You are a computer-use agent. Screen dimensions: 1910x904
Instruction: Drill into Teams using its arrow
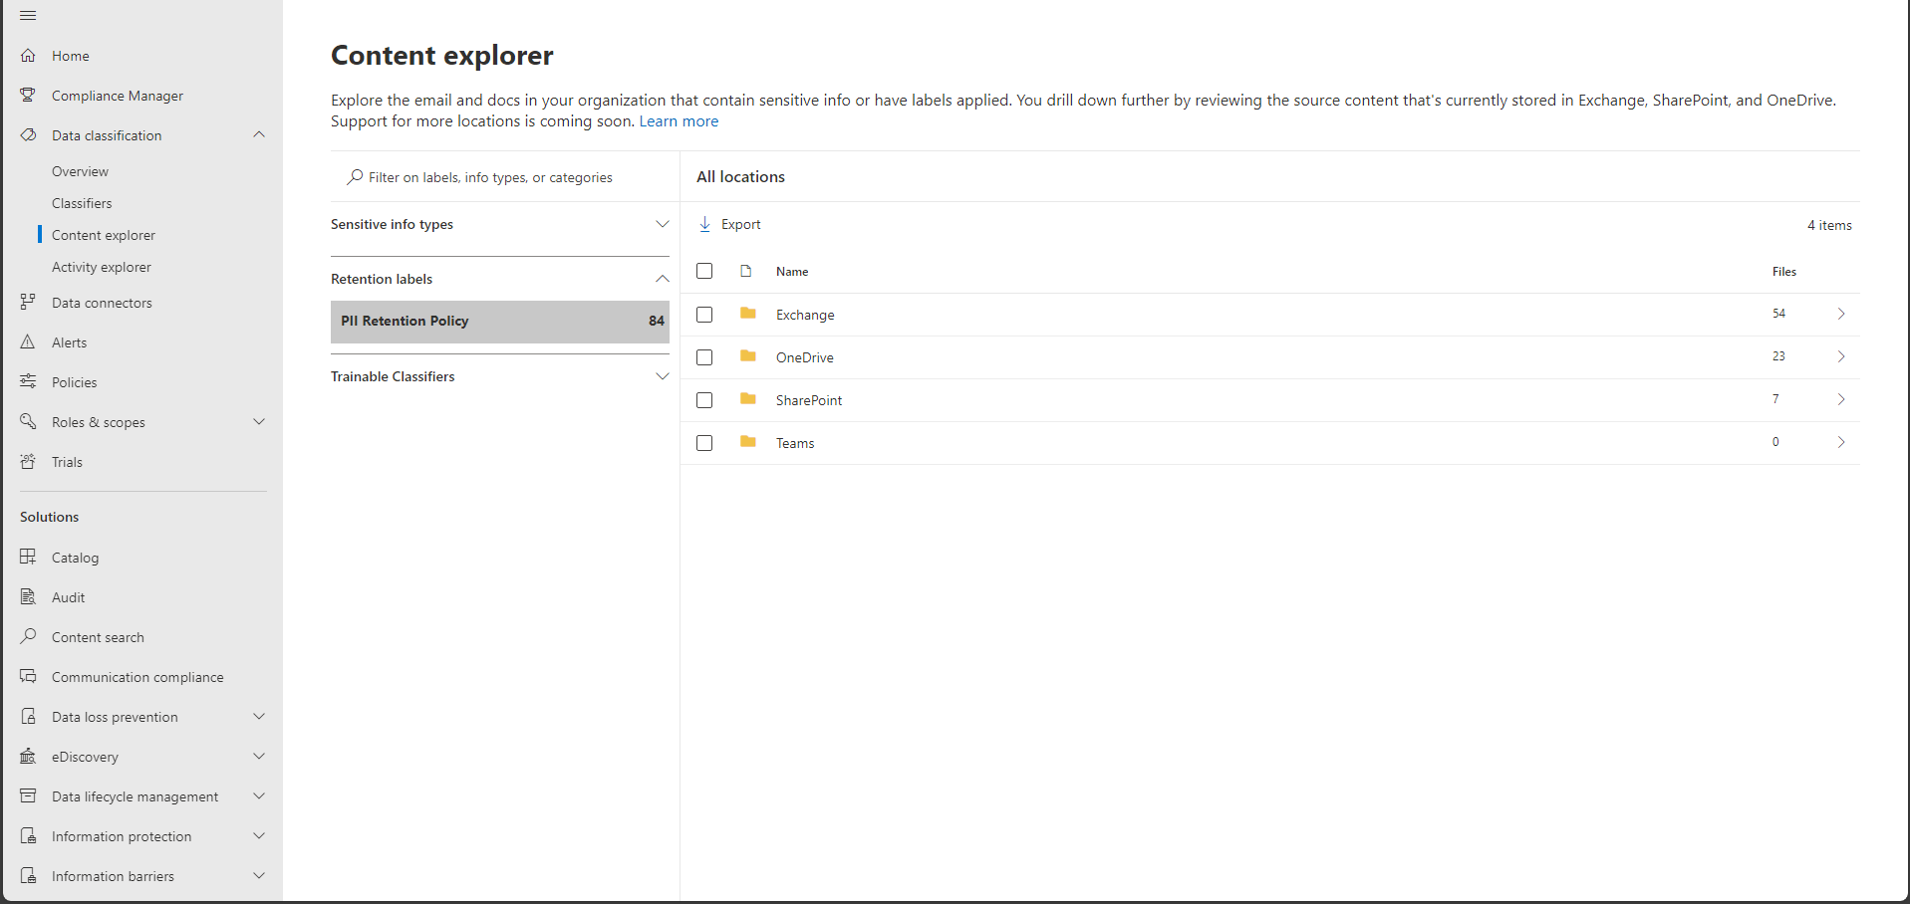tap(1841, 442)
